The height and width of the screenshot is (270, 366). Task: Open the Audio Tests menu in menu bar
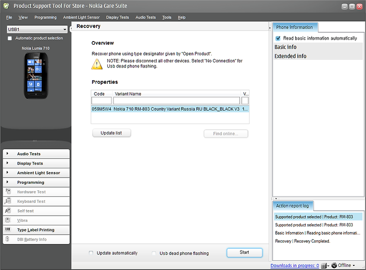tap(145, 17)
